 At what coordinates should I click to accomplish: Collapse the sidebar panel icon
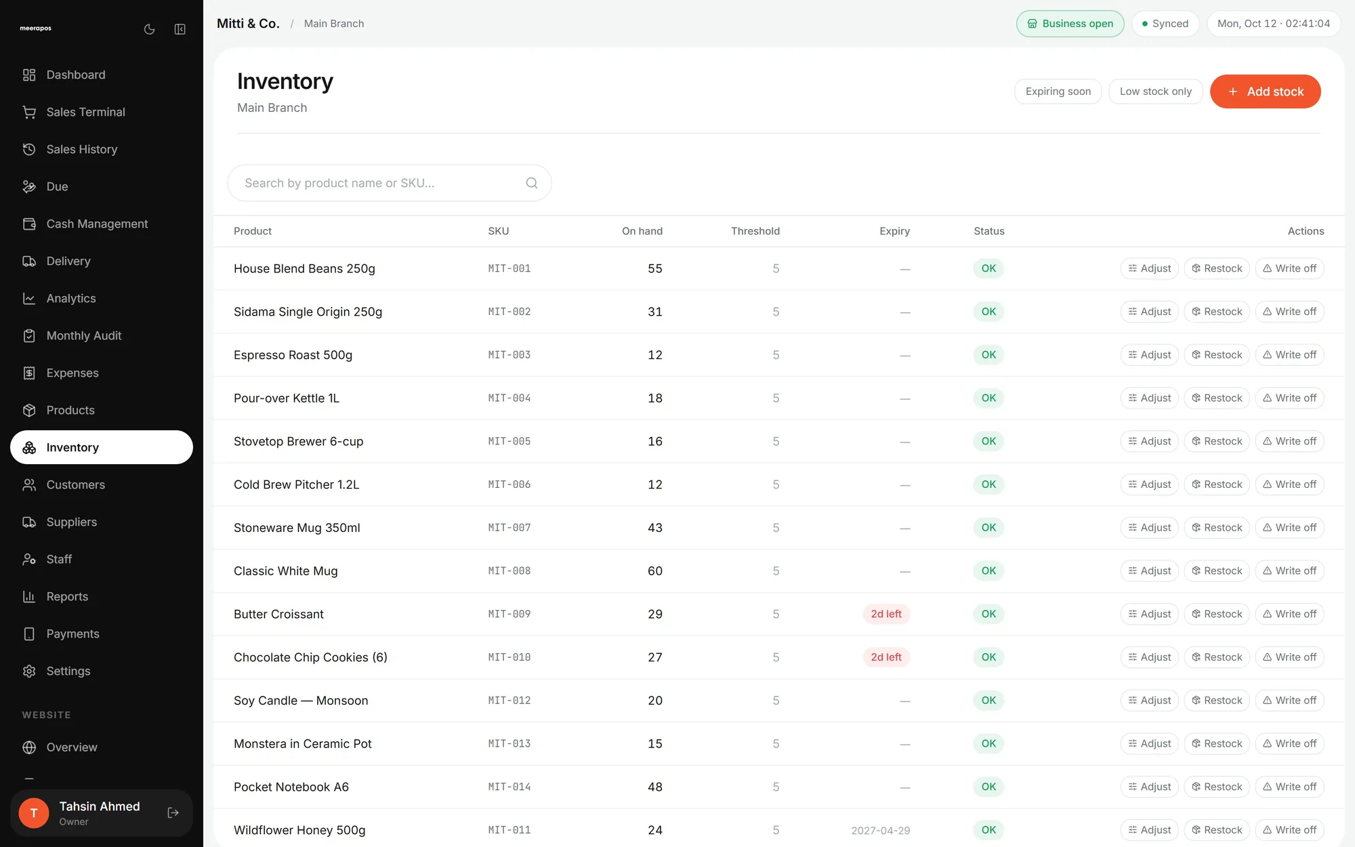[x=180, y=29]
